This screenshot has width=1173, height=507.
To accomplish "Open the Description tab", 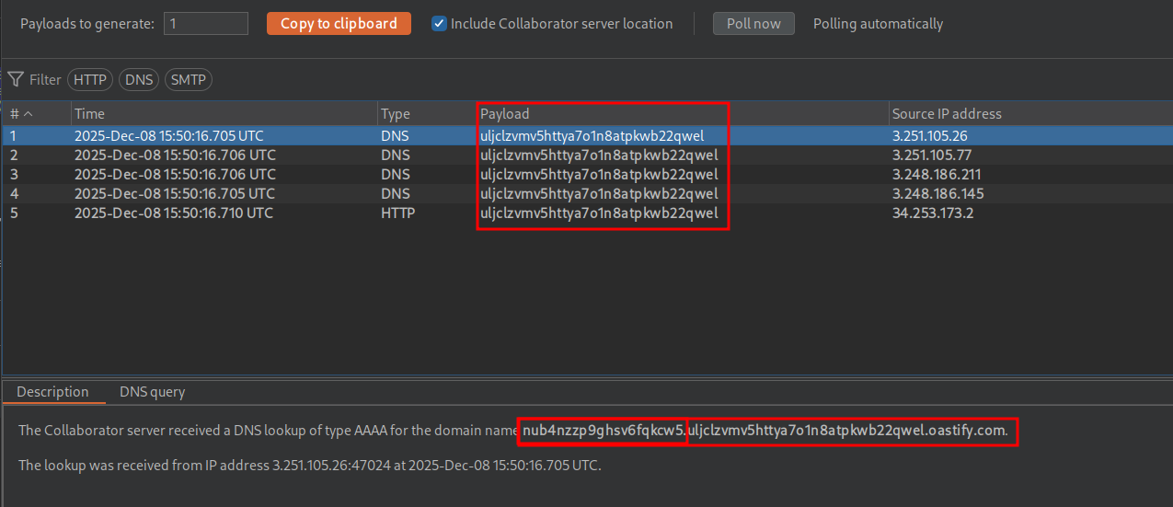I will click(x=52, y=392).
